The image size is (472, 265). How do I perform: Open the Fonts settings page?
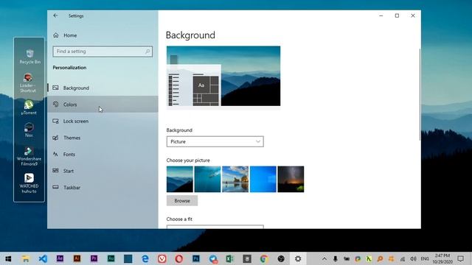pos(103,154)
